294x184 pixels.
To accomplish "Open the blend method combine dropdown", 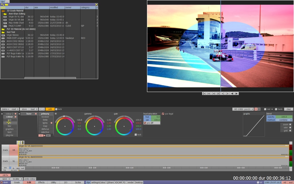I will click(284, 120).
